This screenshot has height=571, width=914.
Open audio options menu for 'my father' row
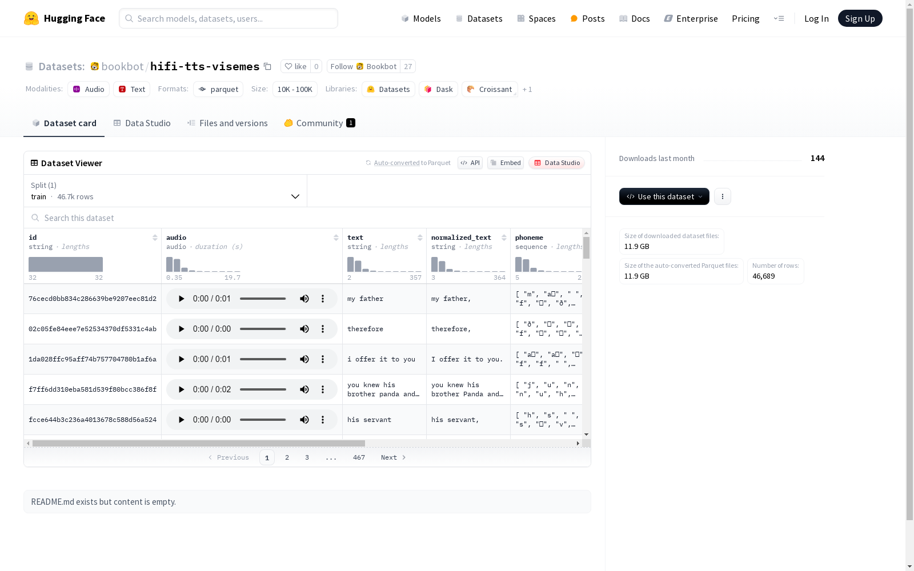323,299
